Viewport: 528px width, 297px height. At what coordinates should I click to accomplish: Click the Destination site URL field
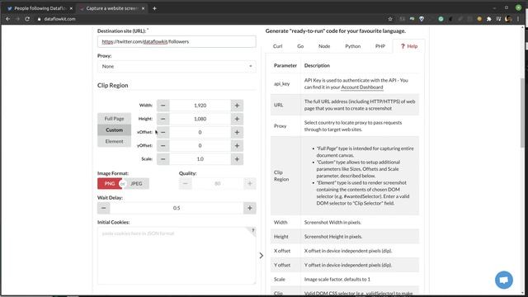177,42
